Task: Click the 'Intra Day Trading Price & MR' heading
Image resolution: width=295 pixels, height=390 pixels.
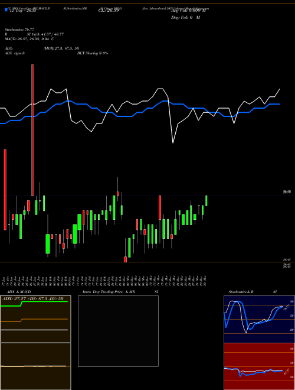Action: (109, 292)
